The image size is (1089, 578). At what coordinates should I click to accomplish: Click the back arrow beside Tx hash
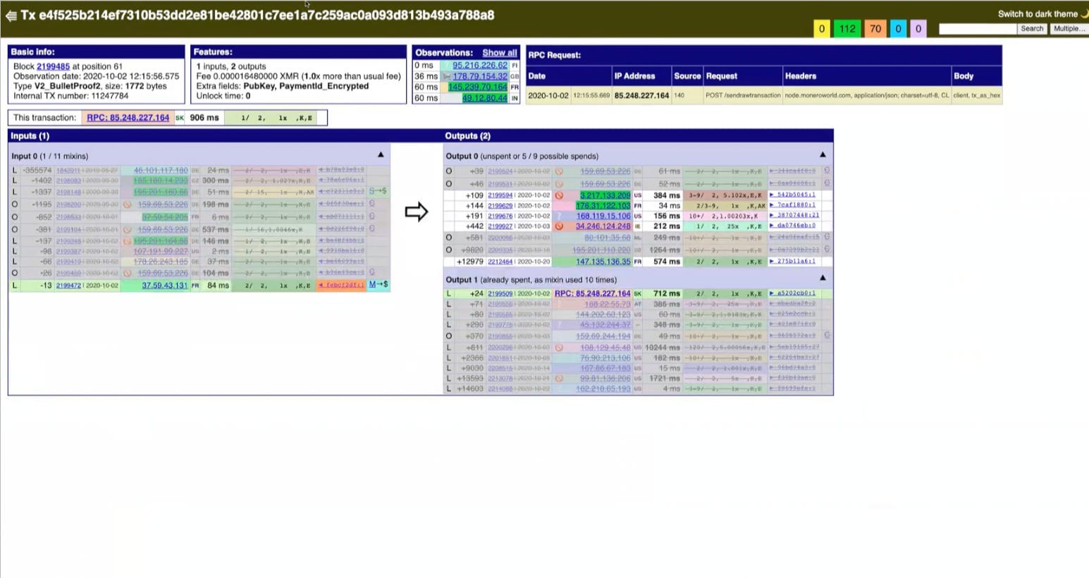point(11,16)
